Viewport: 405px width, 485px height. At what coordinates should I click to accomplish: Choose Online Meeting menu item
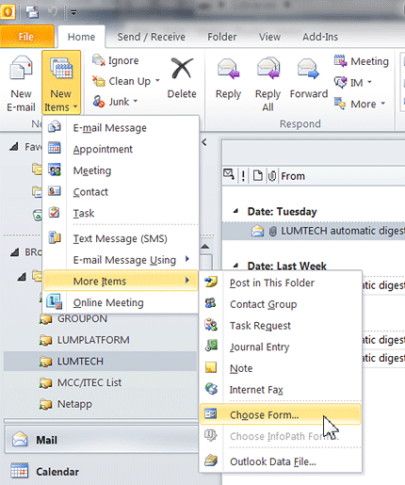coord(121,302)
